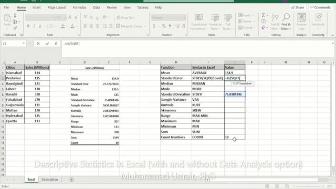The height and width of the screenshot is (189, 336).
Task: Click the Top Align icon
Action: (x=85, y=17)
